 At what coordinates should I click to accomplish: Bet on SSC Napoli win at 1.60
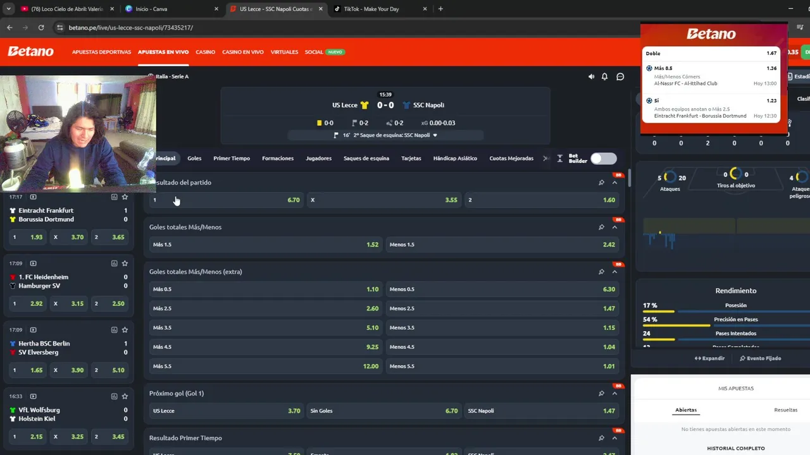pos(541,200)
